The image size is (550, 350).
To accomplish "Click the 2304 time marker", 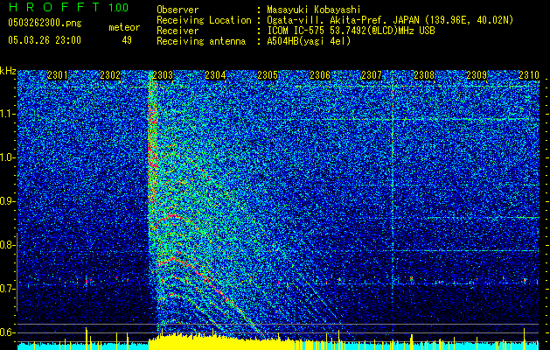I will coord(215,75).
